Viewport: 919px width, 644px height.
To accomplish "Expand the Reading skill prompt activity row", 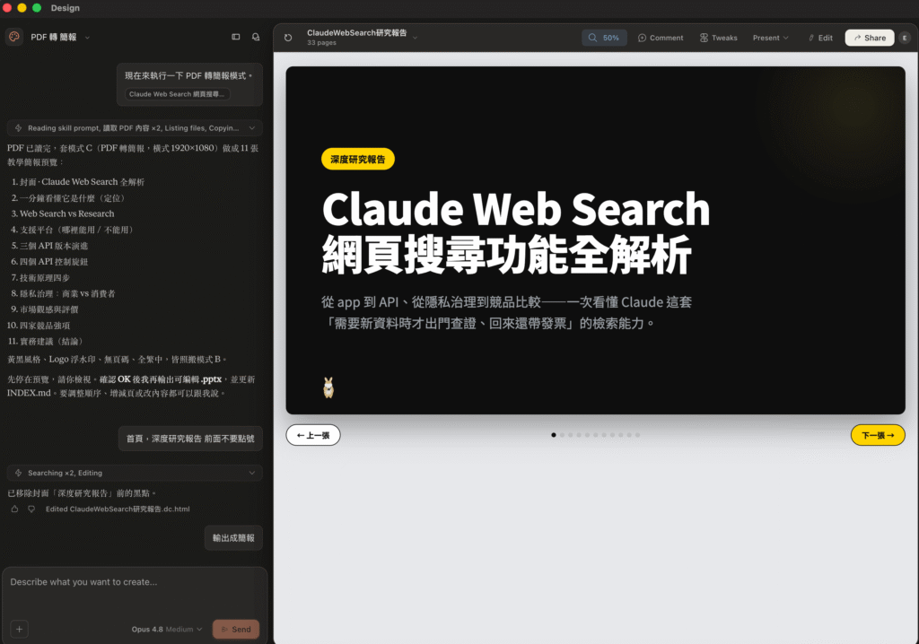I will [x=135, y=127].
